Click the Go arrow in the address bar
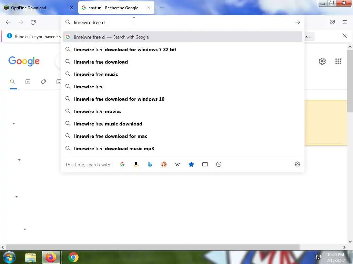353x264 pixels. pyautogui.click(x=297, y=22)
